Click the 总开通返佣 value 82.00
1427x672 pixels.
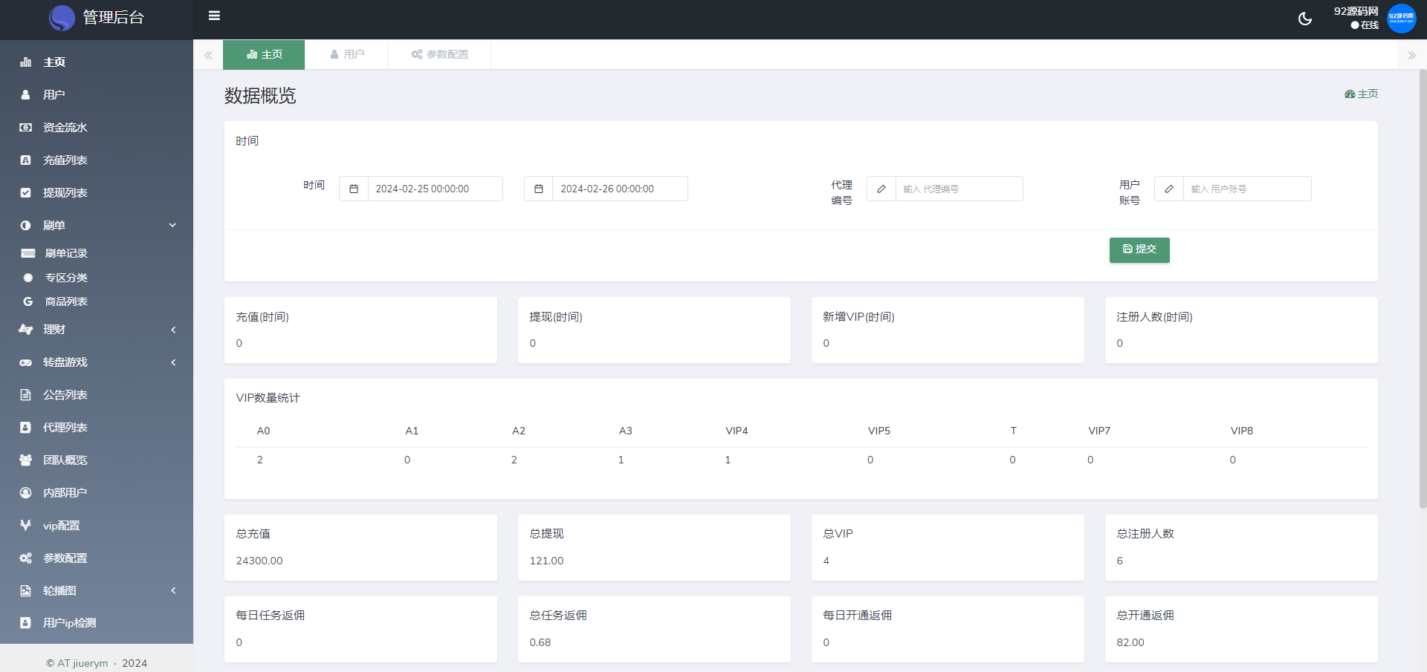[1130, 642]
